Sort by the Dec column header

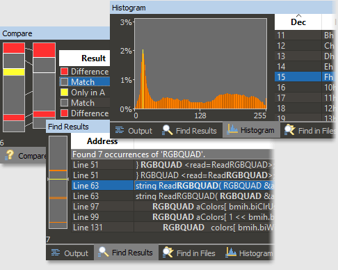click(x=298, y=22)
